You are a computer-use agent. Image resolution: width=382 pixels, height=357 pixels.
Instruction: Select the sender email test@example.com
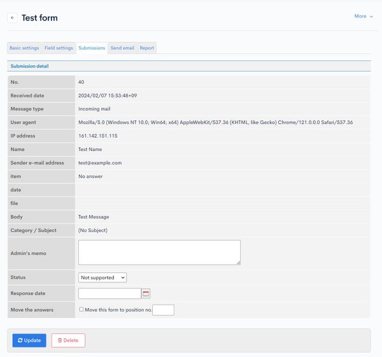100,163
